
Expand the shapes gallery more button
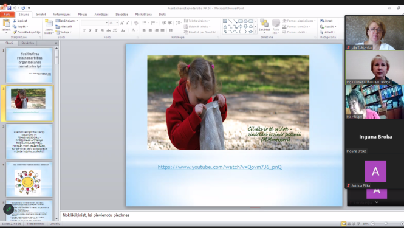tap(256, 32)
